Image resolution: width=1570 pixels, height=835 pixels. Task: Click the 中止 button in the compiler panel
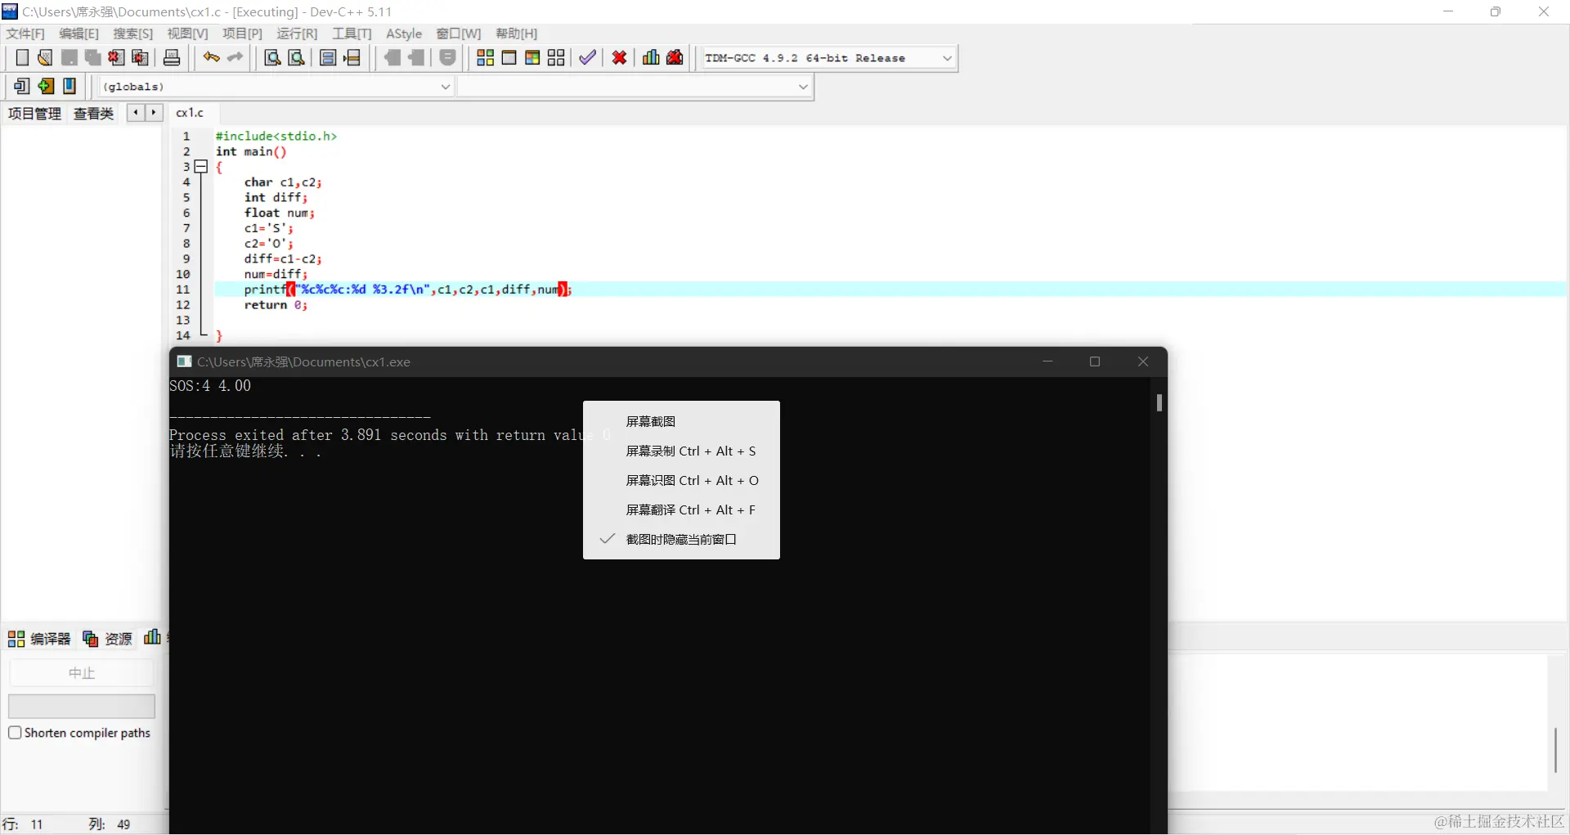click(82, 673)
